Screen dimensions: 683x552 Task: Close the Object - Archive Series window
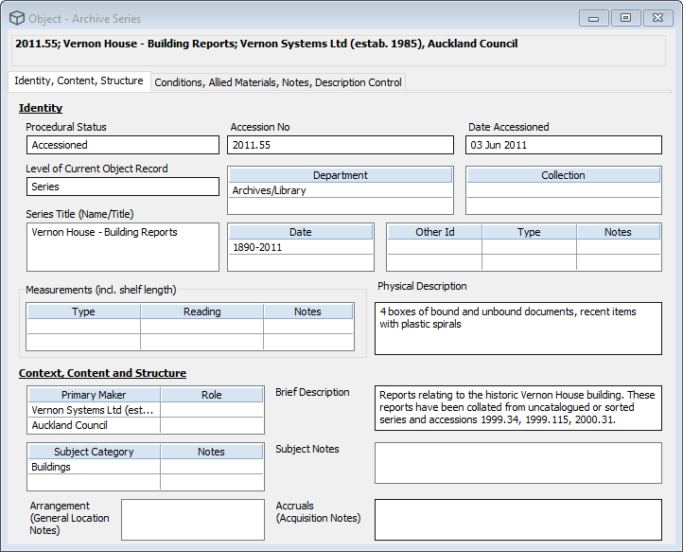pos(658,18)
